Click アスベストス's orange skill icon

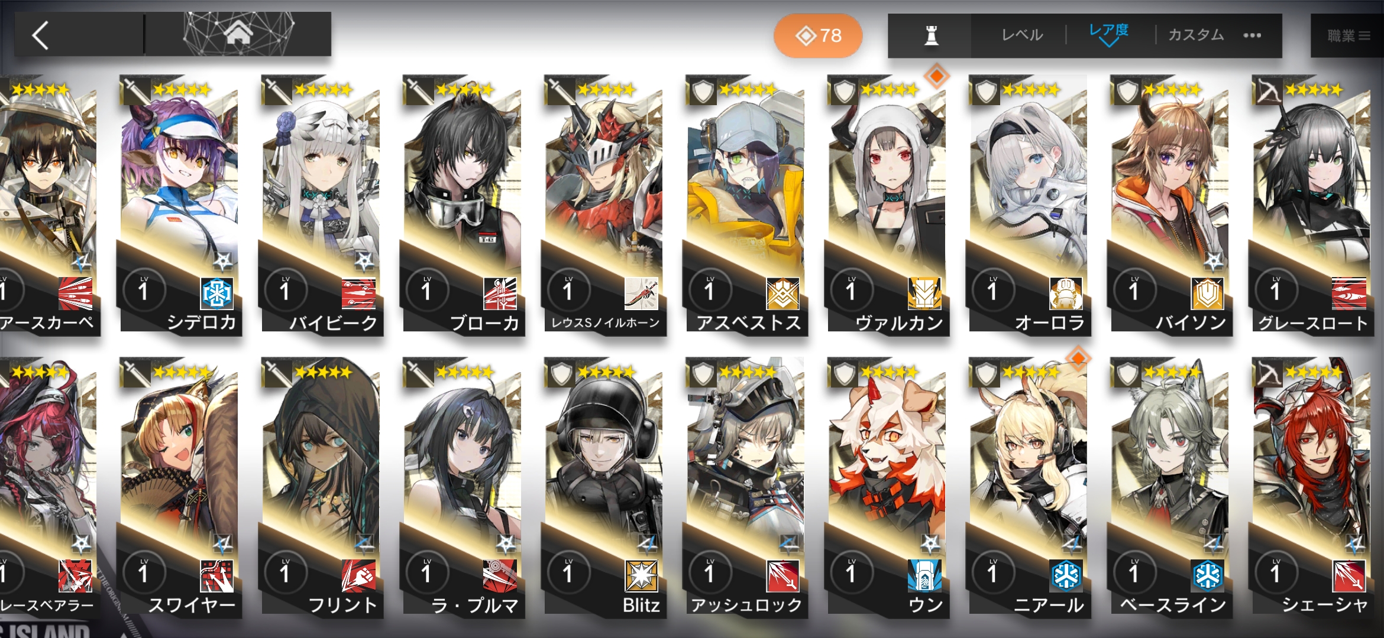782,293
